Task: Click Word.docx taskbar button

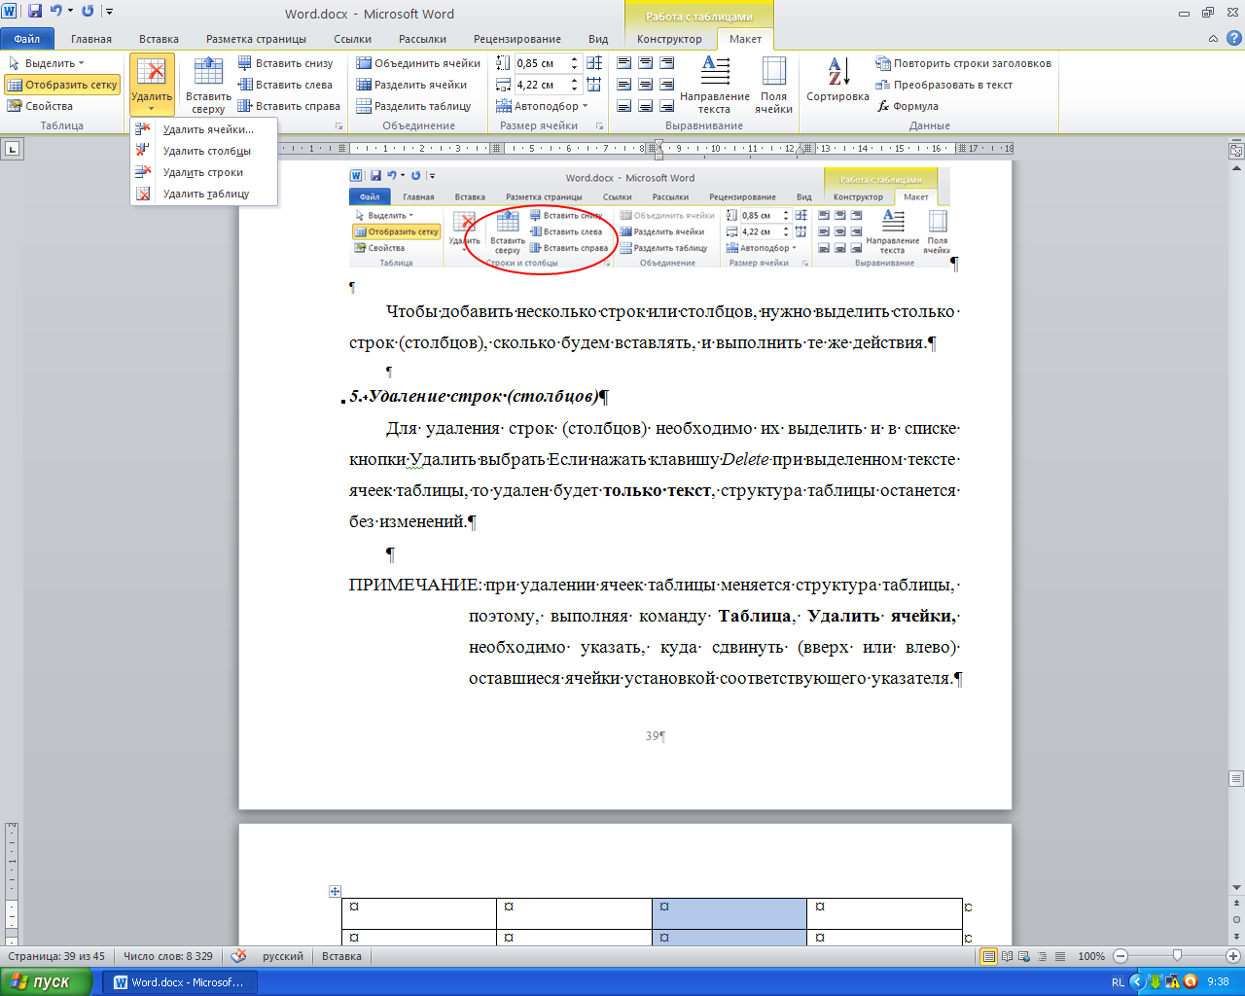Action: pos(180,982)
